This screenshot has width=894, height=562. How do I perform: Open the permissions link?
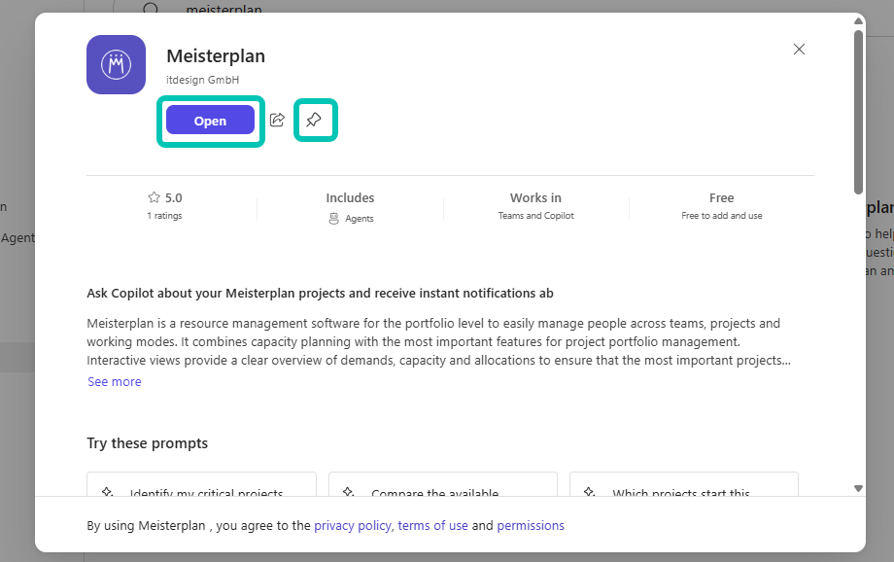click(531, 525)
